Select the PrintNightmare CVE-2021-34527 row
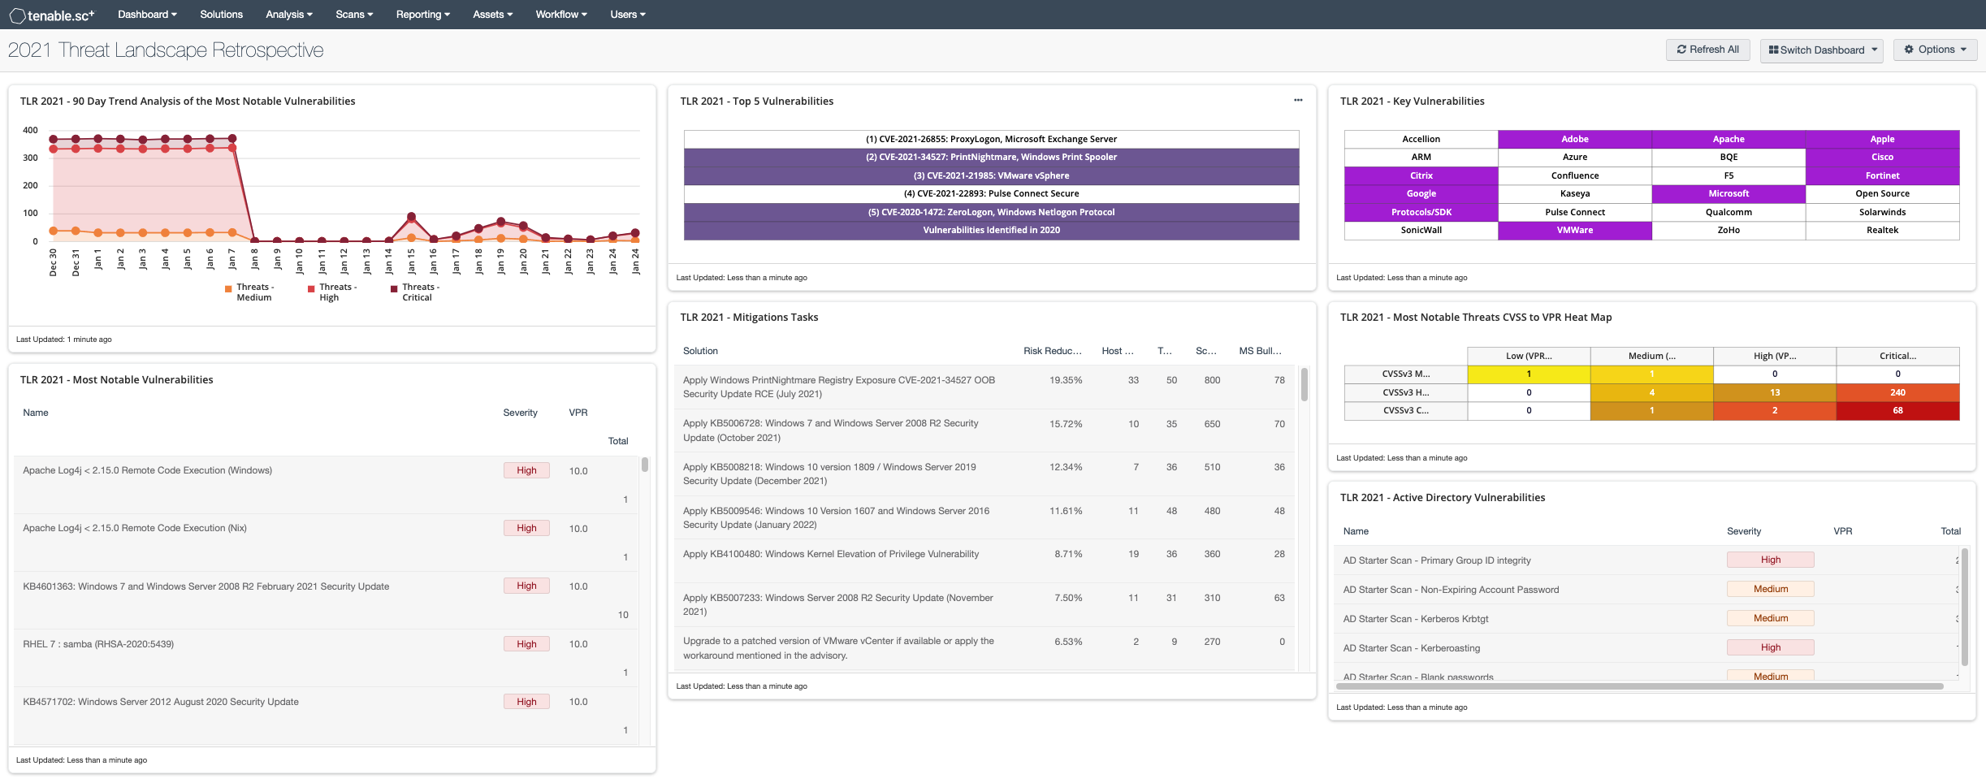The height and width of the screenshot is (783, 1986). coord(991,157)
